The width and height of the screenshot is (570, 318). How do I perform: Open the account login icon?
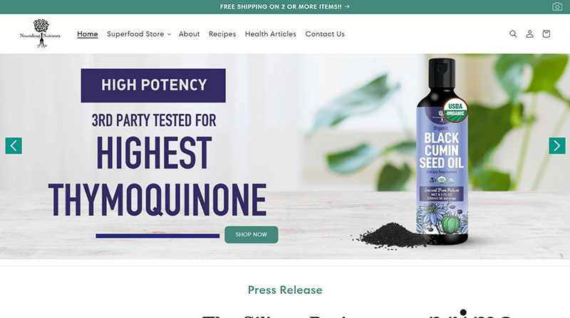[529, 33]
